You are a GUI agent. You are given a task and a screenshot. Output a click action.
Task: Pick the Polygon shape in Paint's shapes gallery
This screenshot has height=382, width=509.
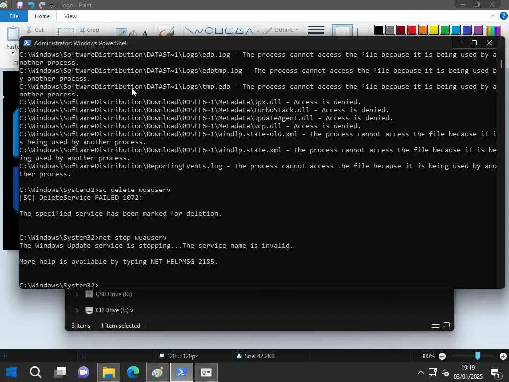239,31
